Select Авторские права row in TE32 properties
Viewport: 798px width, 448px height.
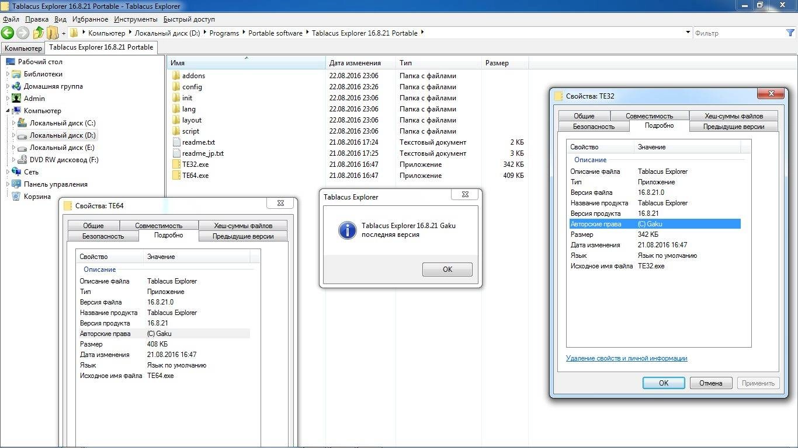[655, 224]
